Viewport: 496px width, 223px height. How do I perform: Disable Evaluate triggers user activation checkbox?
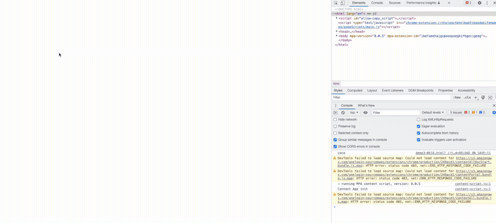(419, 140)
